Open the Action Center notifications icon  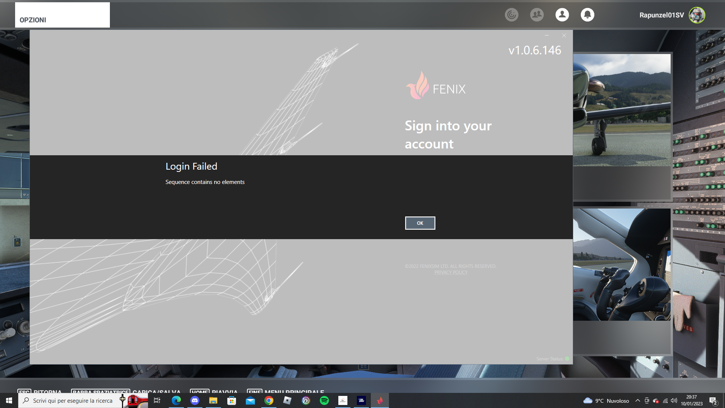pyautogui.click(x=713, y=400)
